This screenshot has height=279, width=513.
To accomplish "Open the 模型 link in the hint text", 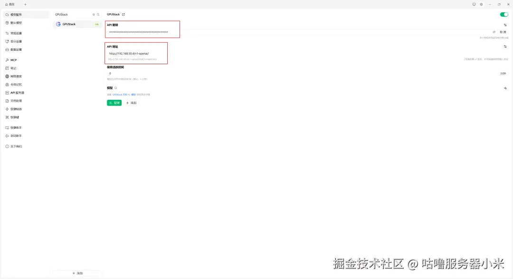I will (x=133, y=95).
